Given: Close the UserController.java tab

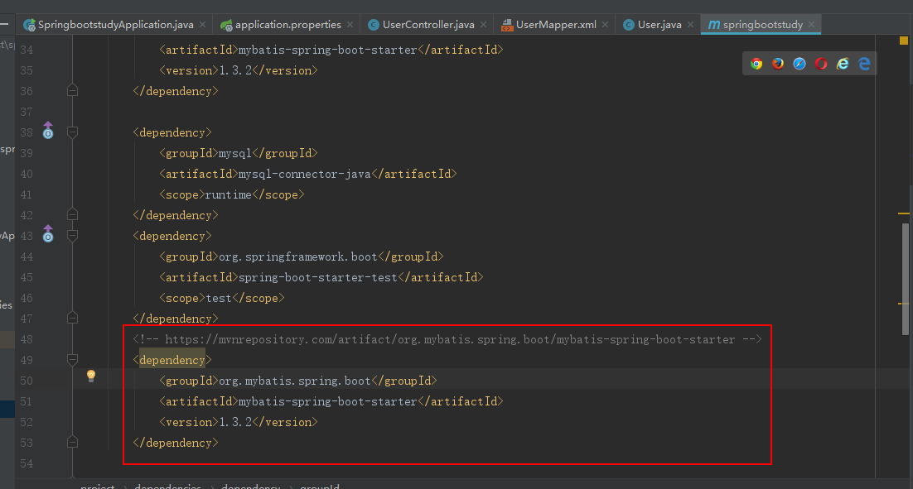Looking at the screenshot, I should (483, 25).
